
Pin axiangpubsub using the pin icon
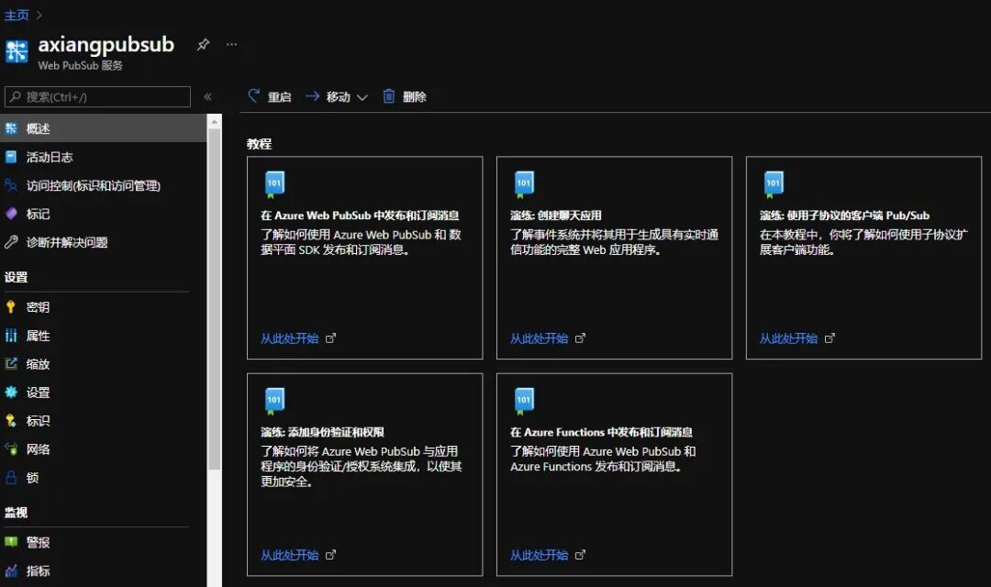pyautogui.click(x=203, y=43)
